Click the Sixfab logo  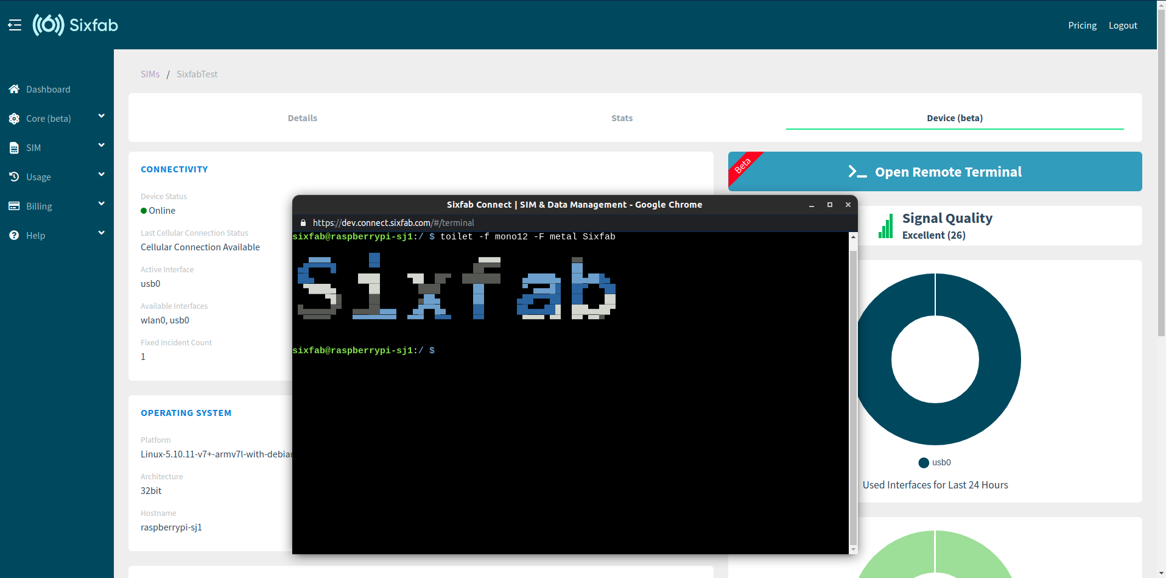click(76, 25)
